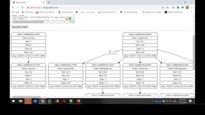Click the Generate Graph! button
The image size is (205, 115).
pyautogui.click(x=20, y=27)
